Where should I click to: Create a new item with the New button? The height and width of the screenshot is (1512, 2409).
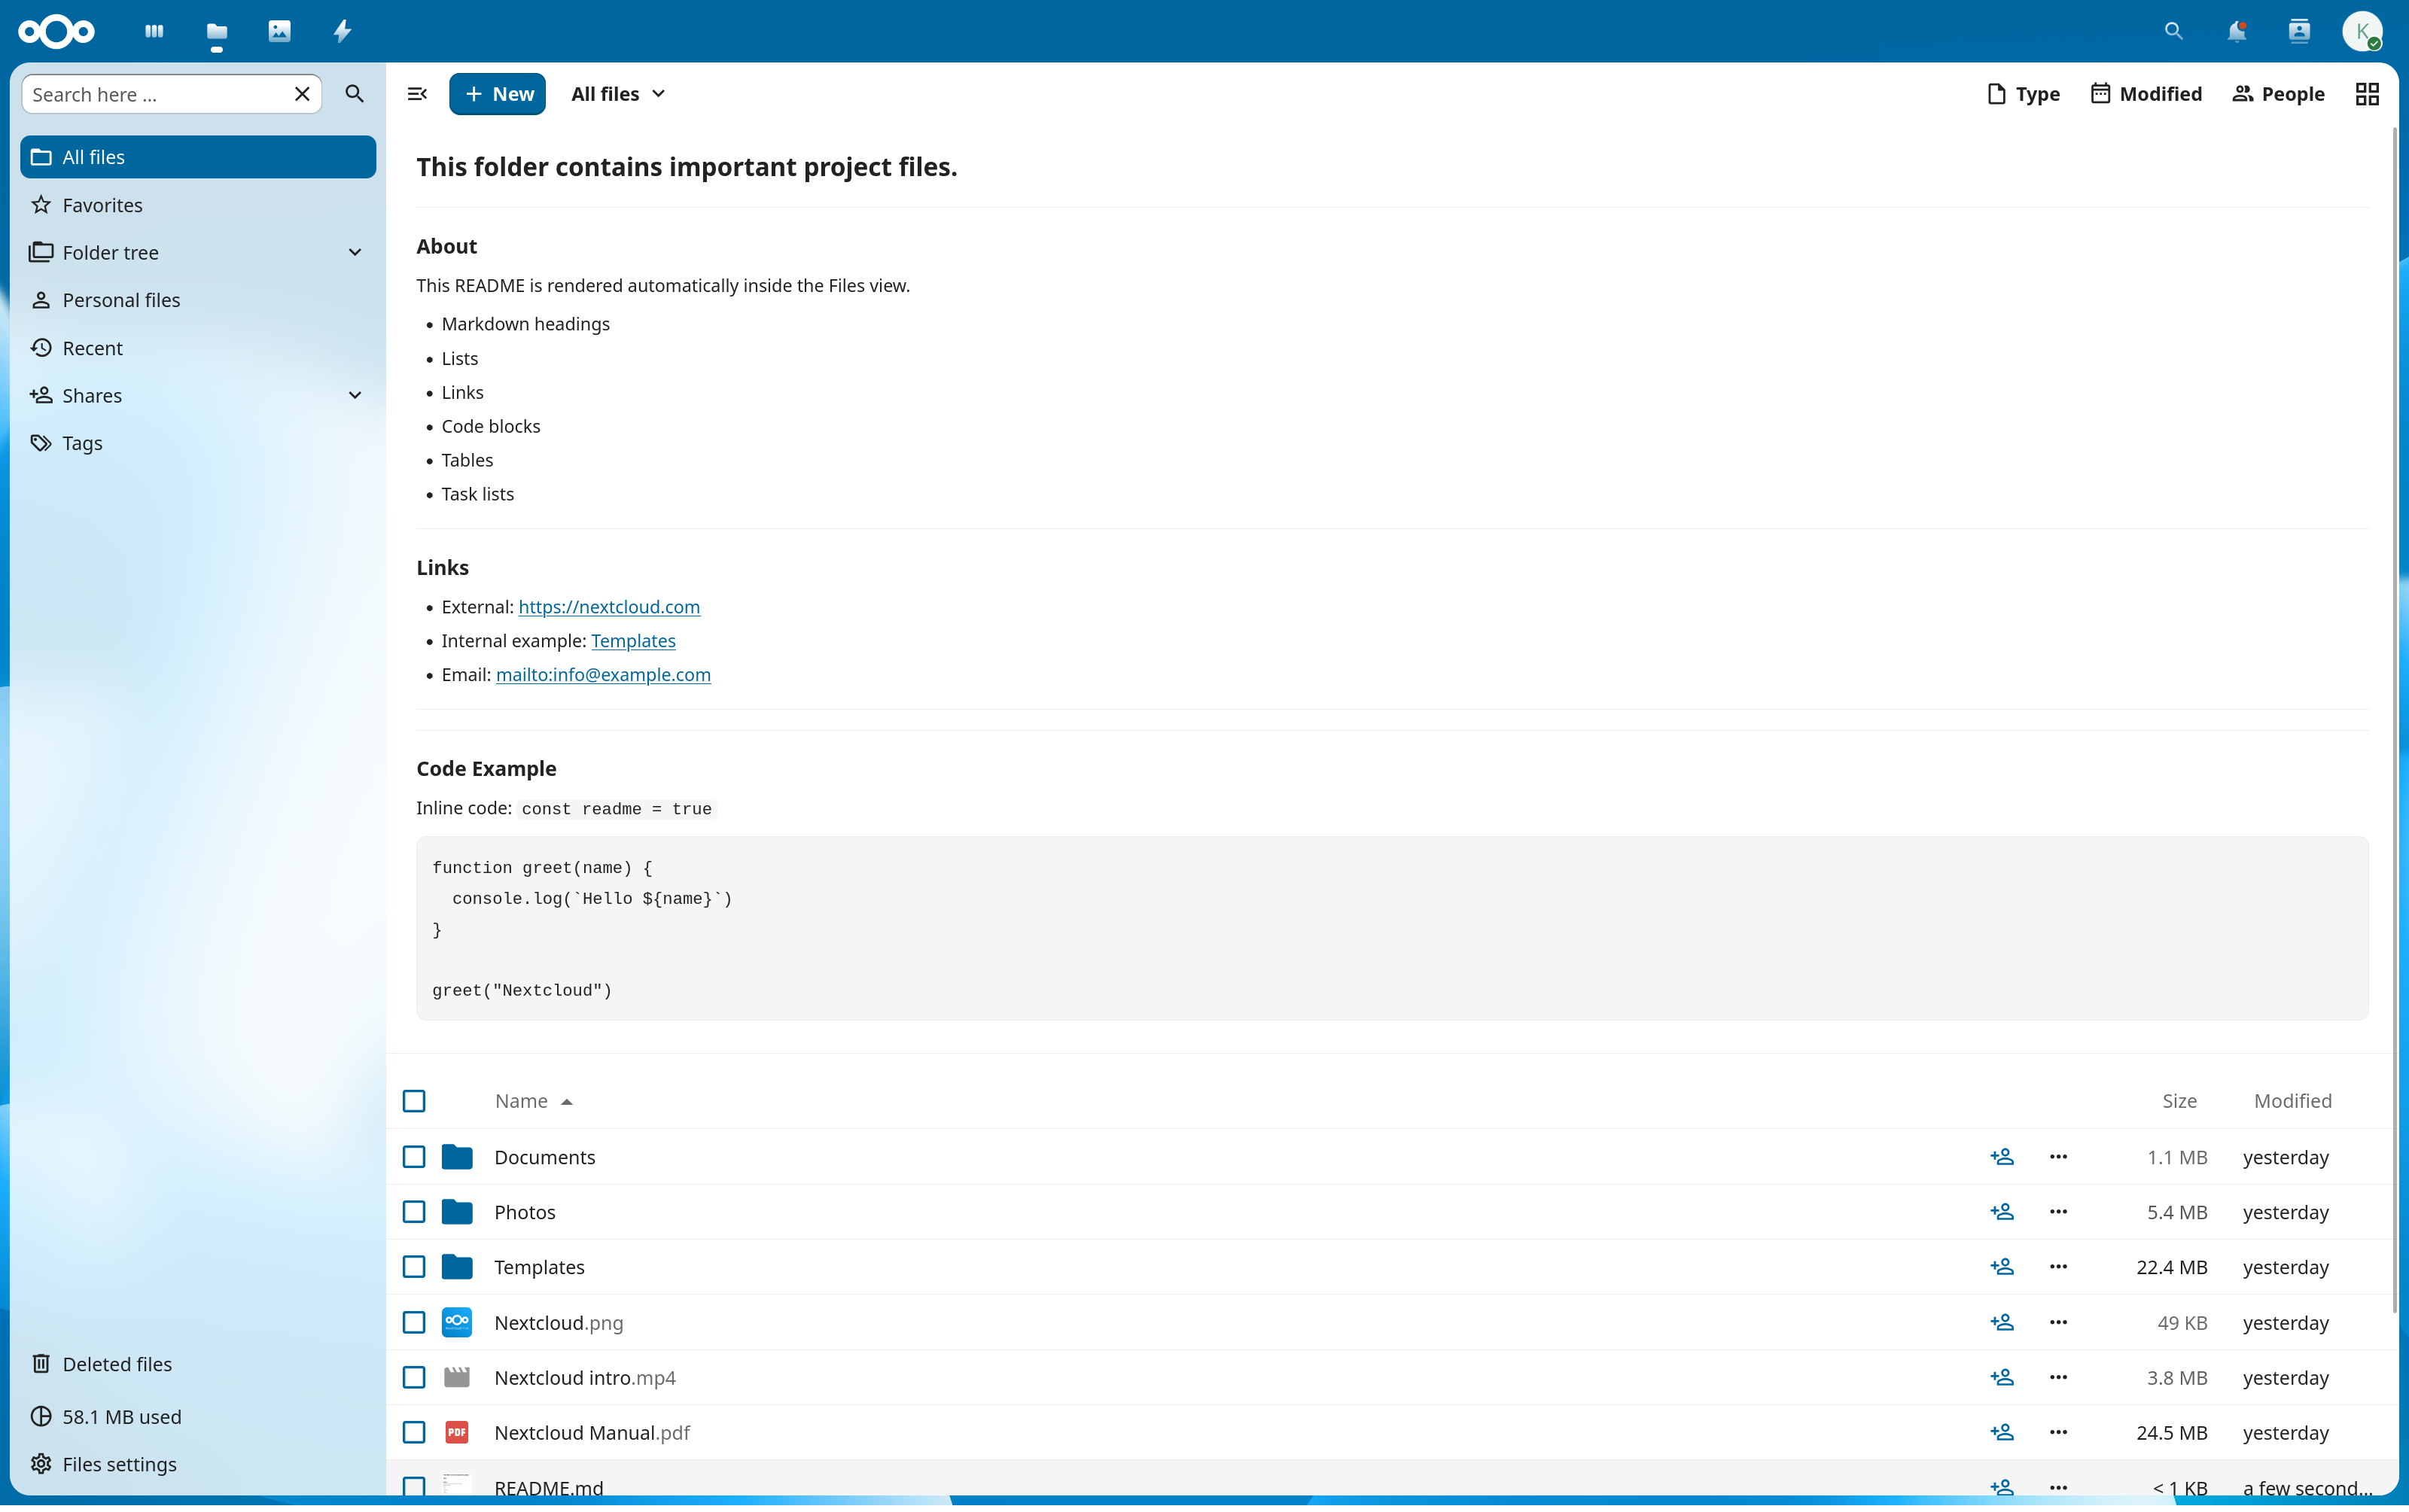(497, 93)
